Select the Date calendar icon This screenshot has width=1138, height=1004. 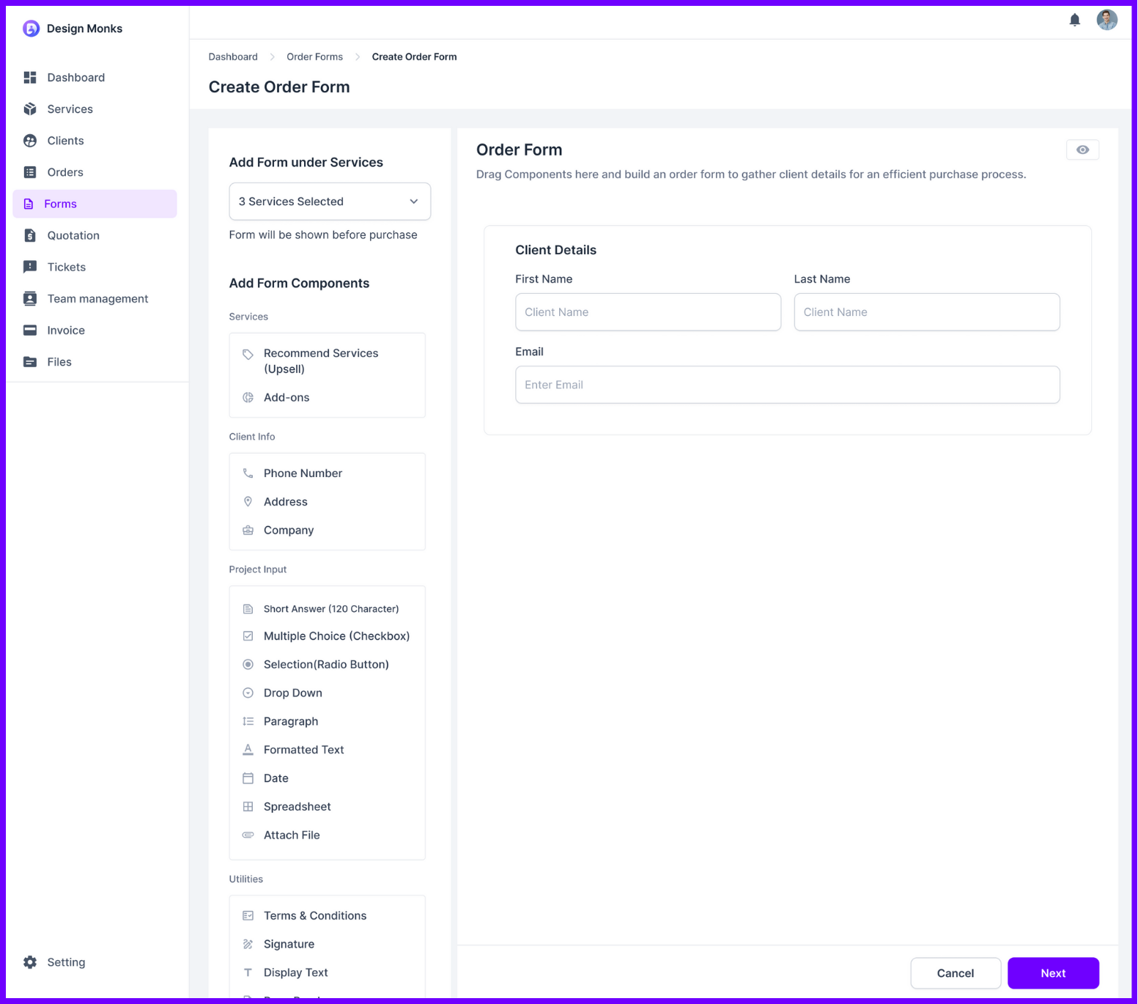point(248,778)
